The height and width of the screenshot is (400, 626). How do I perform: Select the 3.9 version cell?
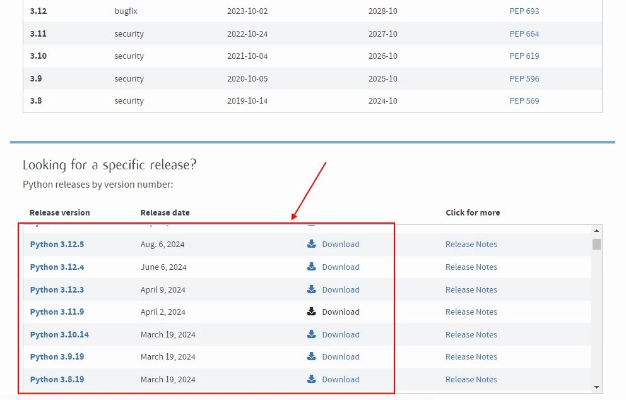click(x=36, y=78)
